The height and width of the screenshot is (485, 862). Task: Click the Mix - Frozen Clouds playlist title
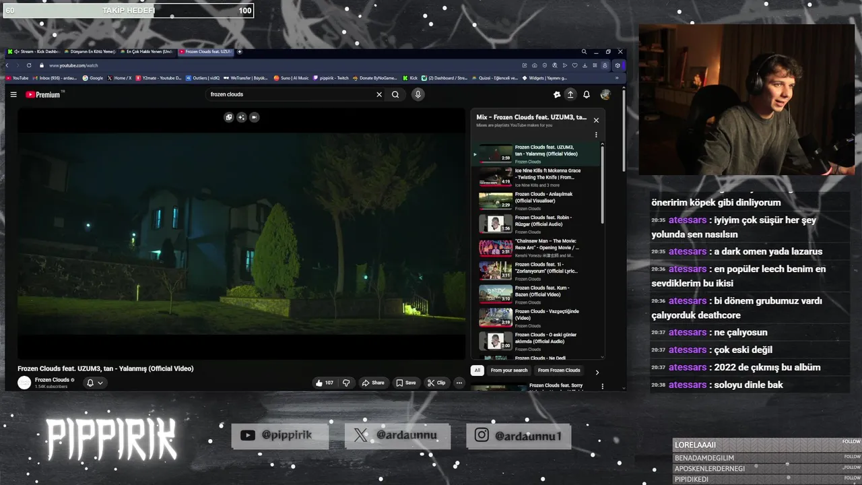tap(531, 117)
